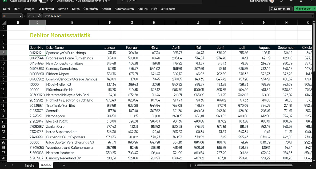Viewport: 316px width, 169px height.
Task: Click the confirm checkmark in formula bar
Action: (34, 16)
